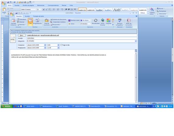Toggle the Privado lock icon
174x136 pixels.
click(113, 19)
